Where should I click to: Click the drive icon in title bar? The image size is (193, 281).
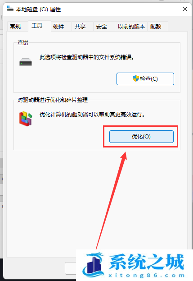point(10,9)
